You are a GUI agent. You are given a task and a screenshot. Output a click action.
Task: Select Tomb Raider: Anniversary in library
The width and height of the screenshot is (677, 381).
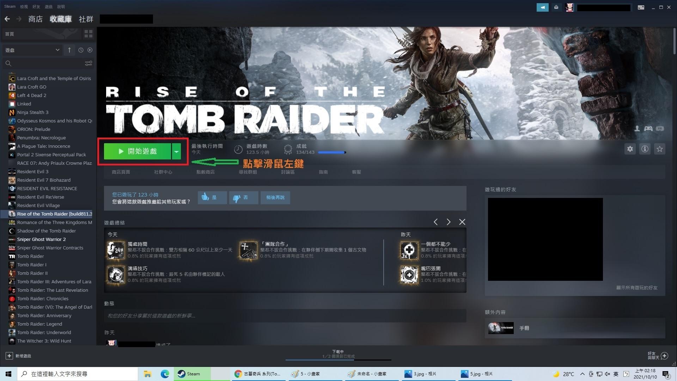point(44,315)
